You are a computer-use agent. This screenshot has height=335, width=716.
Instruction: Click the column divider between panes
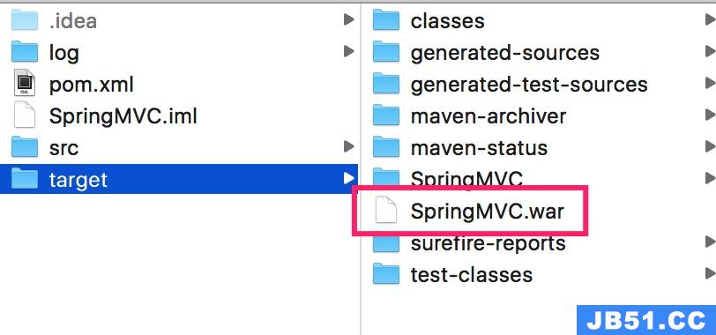[361, 169]
